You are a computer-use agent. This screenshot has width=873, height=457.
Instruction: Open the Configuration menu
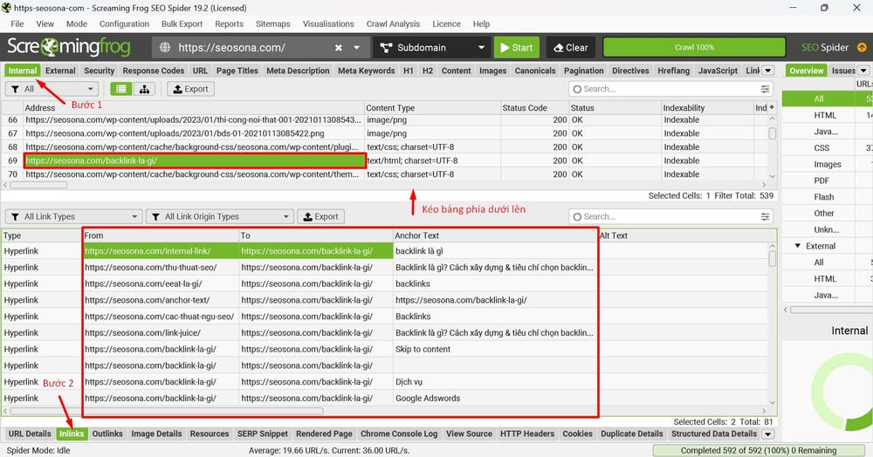pyautogui.click(x=124, y=24)
